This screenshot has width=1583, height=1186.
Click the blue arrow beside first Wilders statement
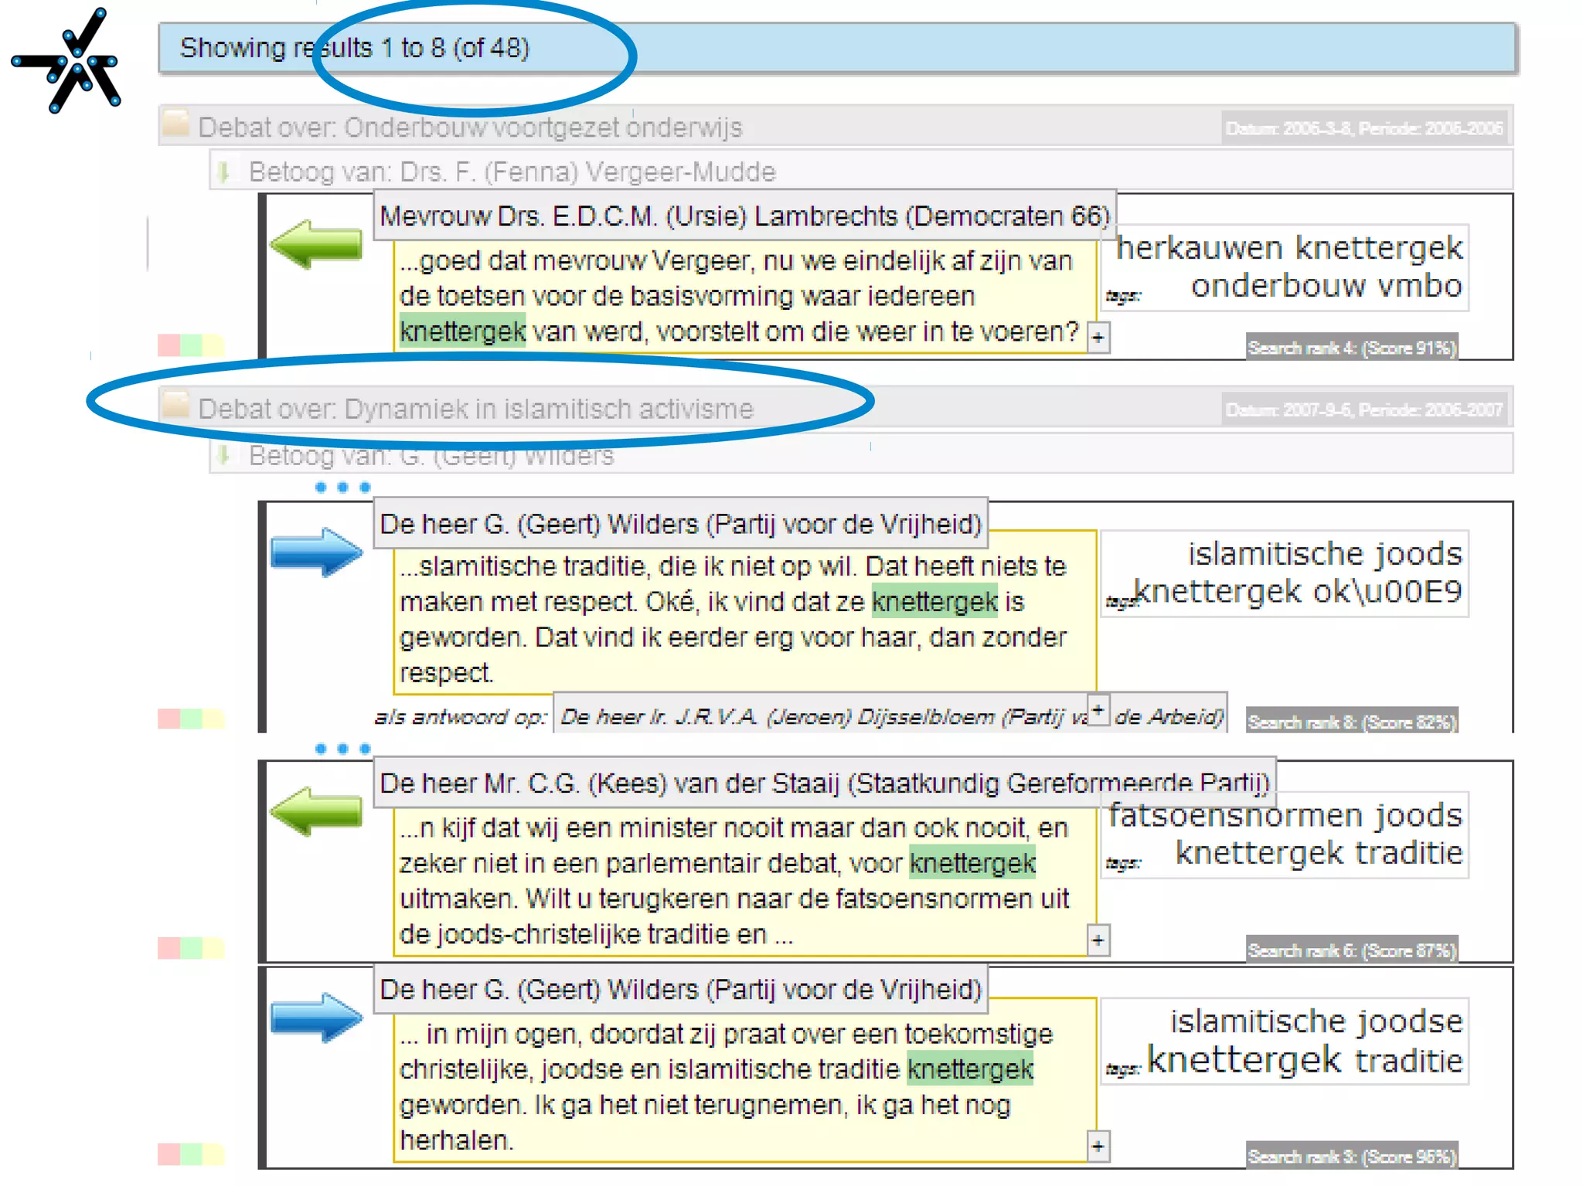coord(316,552)
